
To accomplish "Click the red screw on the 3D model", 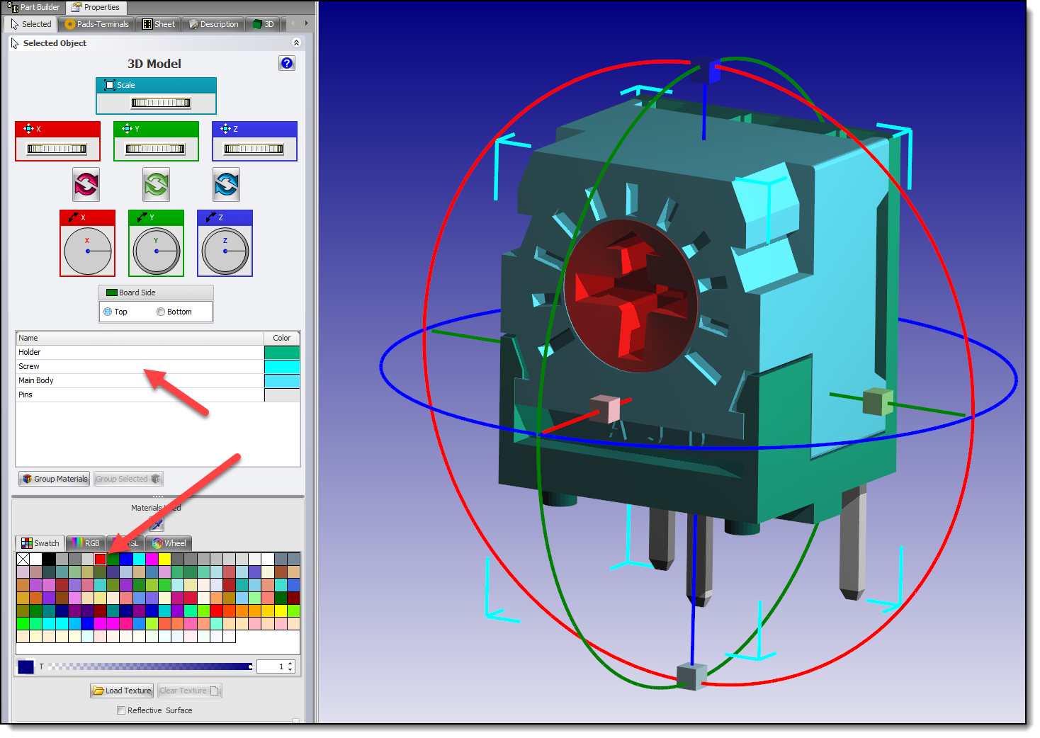I will pos(631,295).
